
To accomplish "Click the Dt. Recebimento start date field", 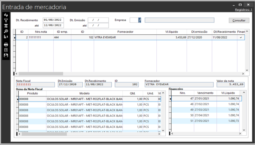I will coord(53,20).
